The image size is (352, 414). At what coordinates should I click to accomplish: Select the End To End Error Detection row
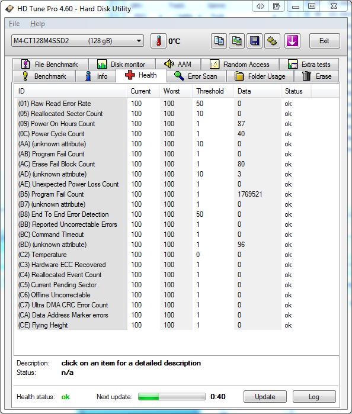(164, 214)
